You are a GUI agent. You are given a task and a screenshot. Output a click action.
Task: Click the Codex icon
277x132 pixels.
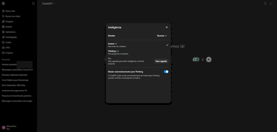tap(3, 42)
